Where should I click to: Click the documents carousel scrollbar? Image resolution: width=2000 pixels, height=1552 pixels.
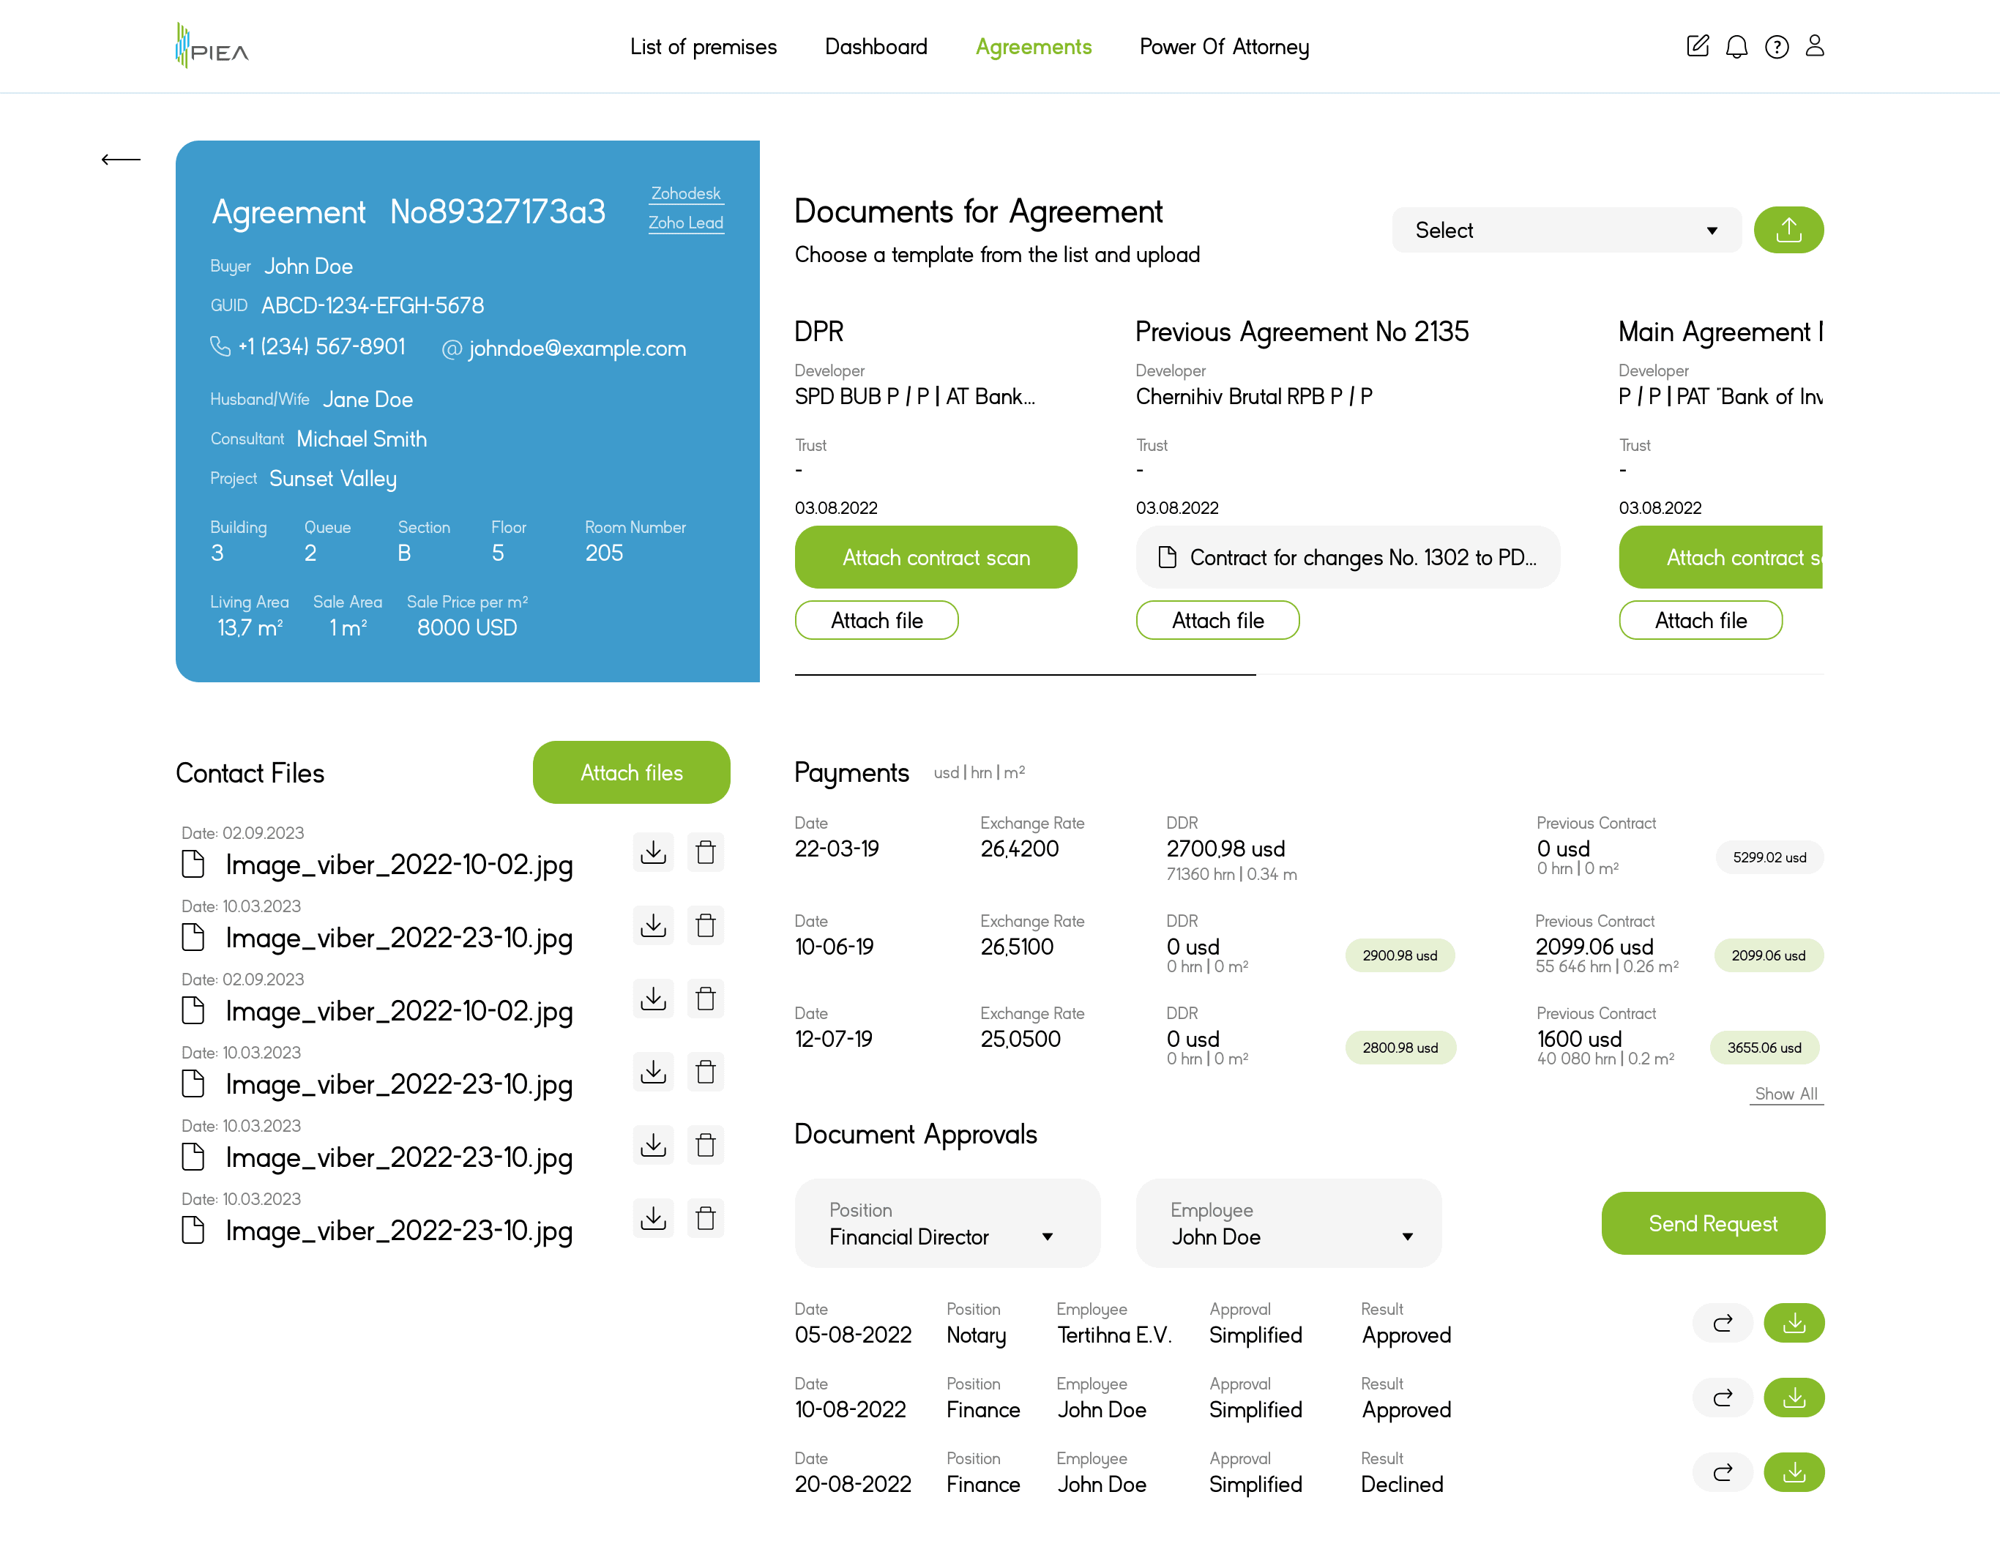1026,675
